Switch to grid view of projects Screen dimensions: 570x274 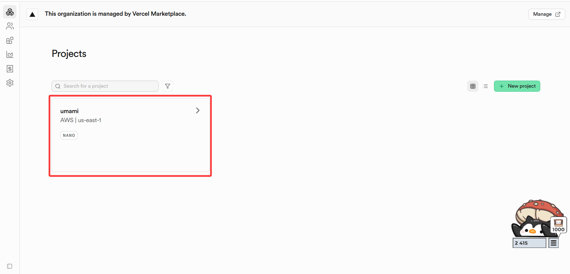(x=473, y=86)
